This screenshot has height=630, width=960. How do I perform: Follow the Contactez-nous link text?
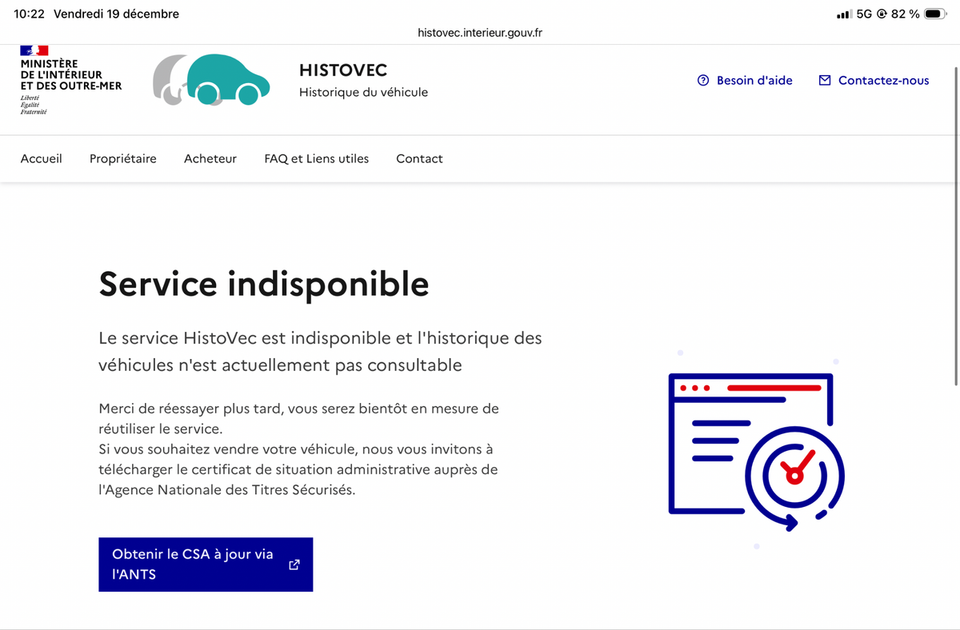[883, 80]
